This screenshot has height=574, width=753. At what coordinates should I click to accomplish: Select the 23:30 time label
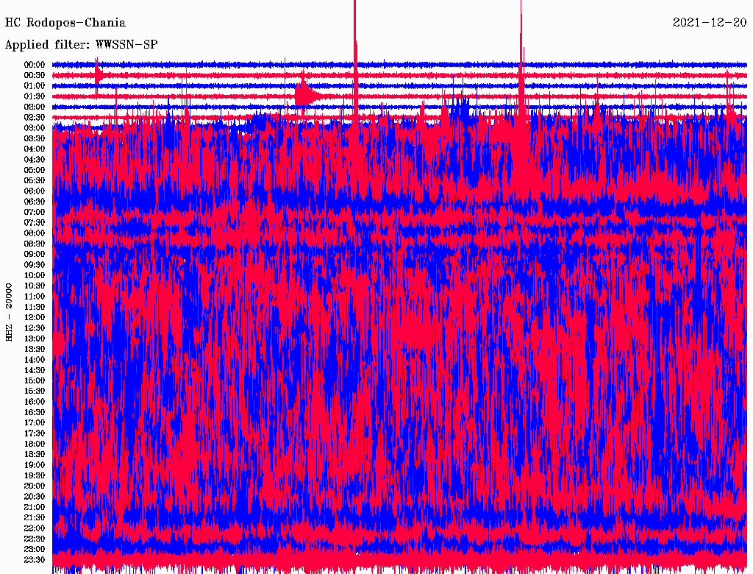[x=35, y=559]
